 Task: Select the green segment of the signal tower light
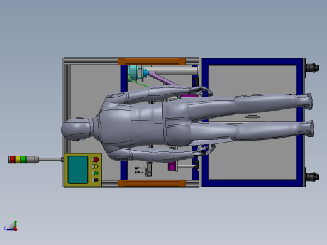[x=23, y=160]
